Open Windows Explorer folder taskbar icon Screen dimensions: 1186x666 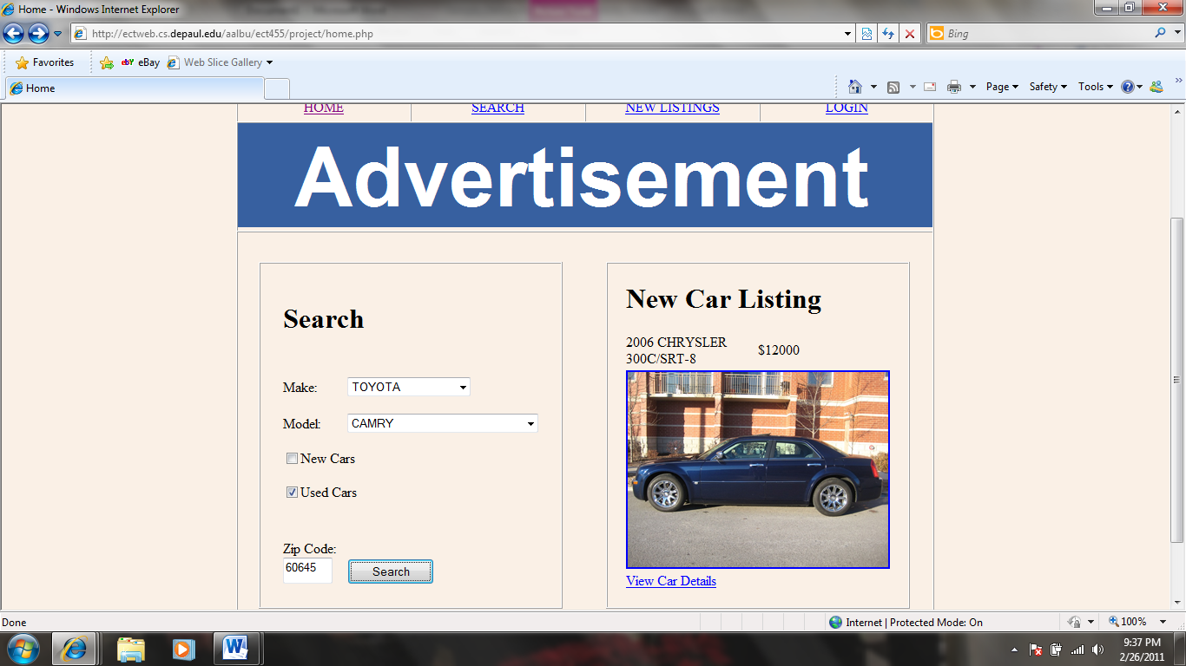click(131, 649)
